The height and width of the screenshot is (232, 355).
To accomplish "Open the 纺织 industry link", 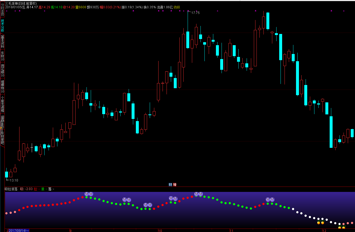I will (177, 7).
